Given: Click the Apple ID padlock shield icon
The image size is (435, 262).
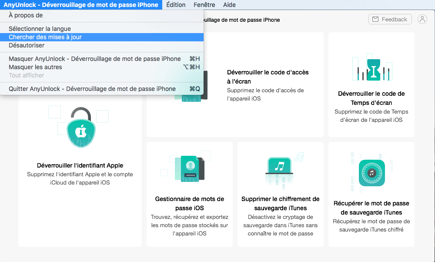Looking at the screenshot, I should coord(81,128).
